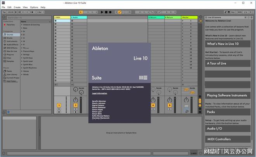The height and width of the screenshot is (157, 256).
Task: Click the browser search field
Action: pos(29,17)
